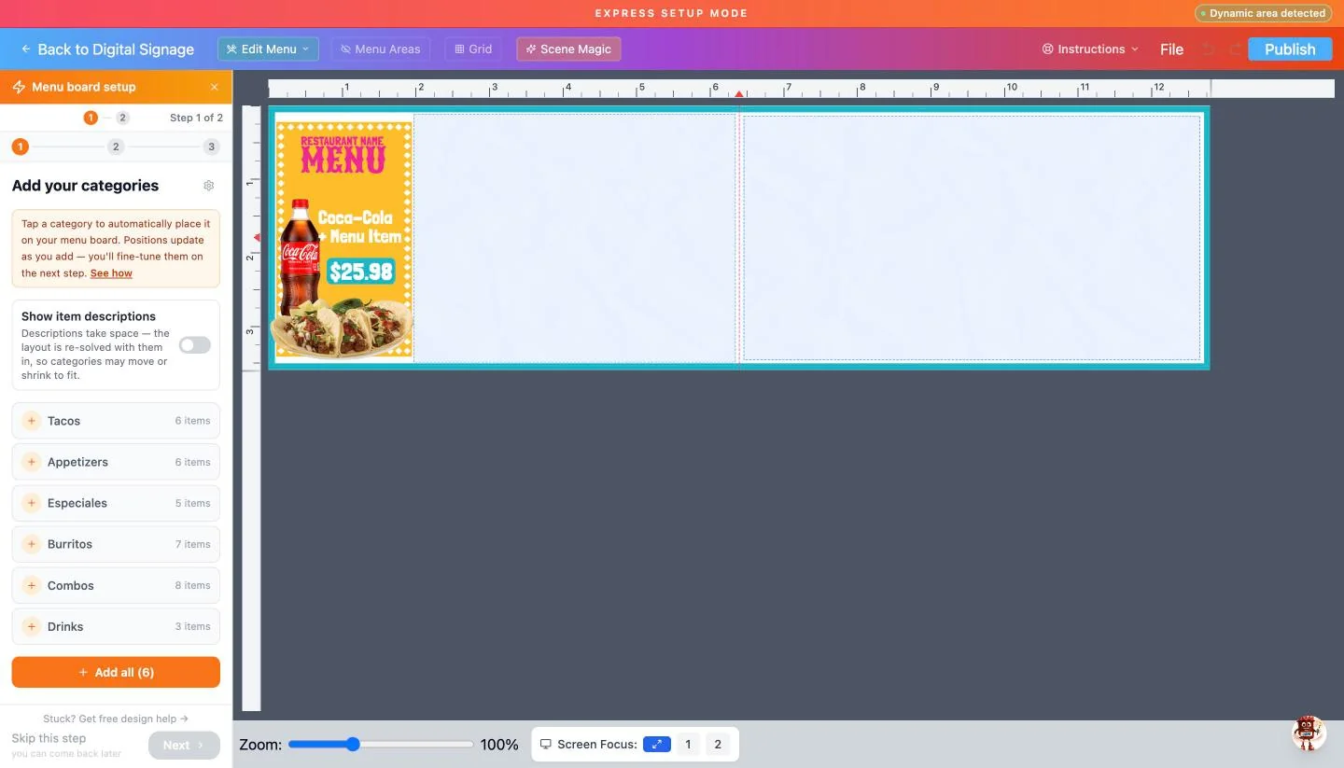
Task: Add the Tacos category with plus icon
Action: click(31, 421)
